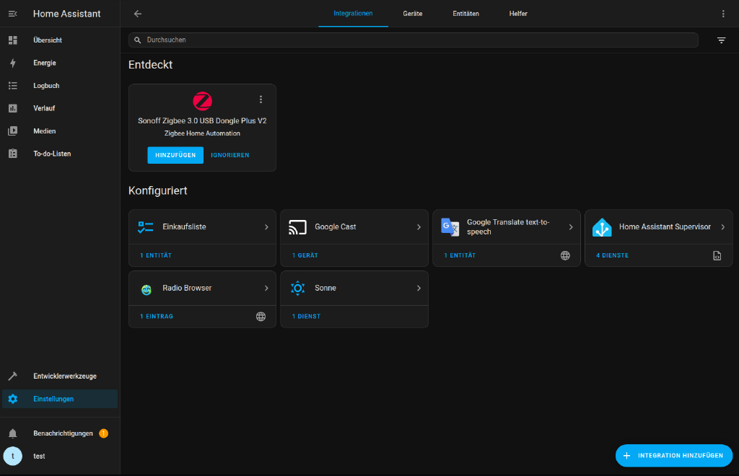
Task: Open Sonoff Zigbee card three-dot menu
Action: (x=261, y=100)
